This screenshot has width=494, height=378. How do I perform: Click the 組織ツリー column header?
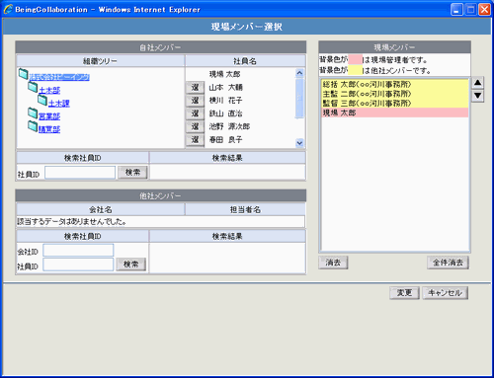coord(100,61)
